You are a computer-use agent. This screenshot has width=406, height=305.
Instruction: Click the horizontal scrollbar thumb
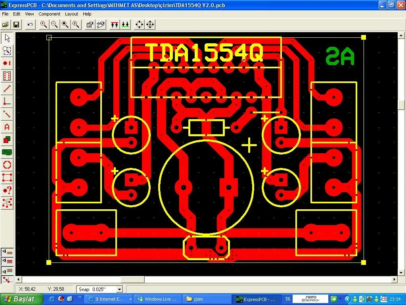(x=132, y=279)
